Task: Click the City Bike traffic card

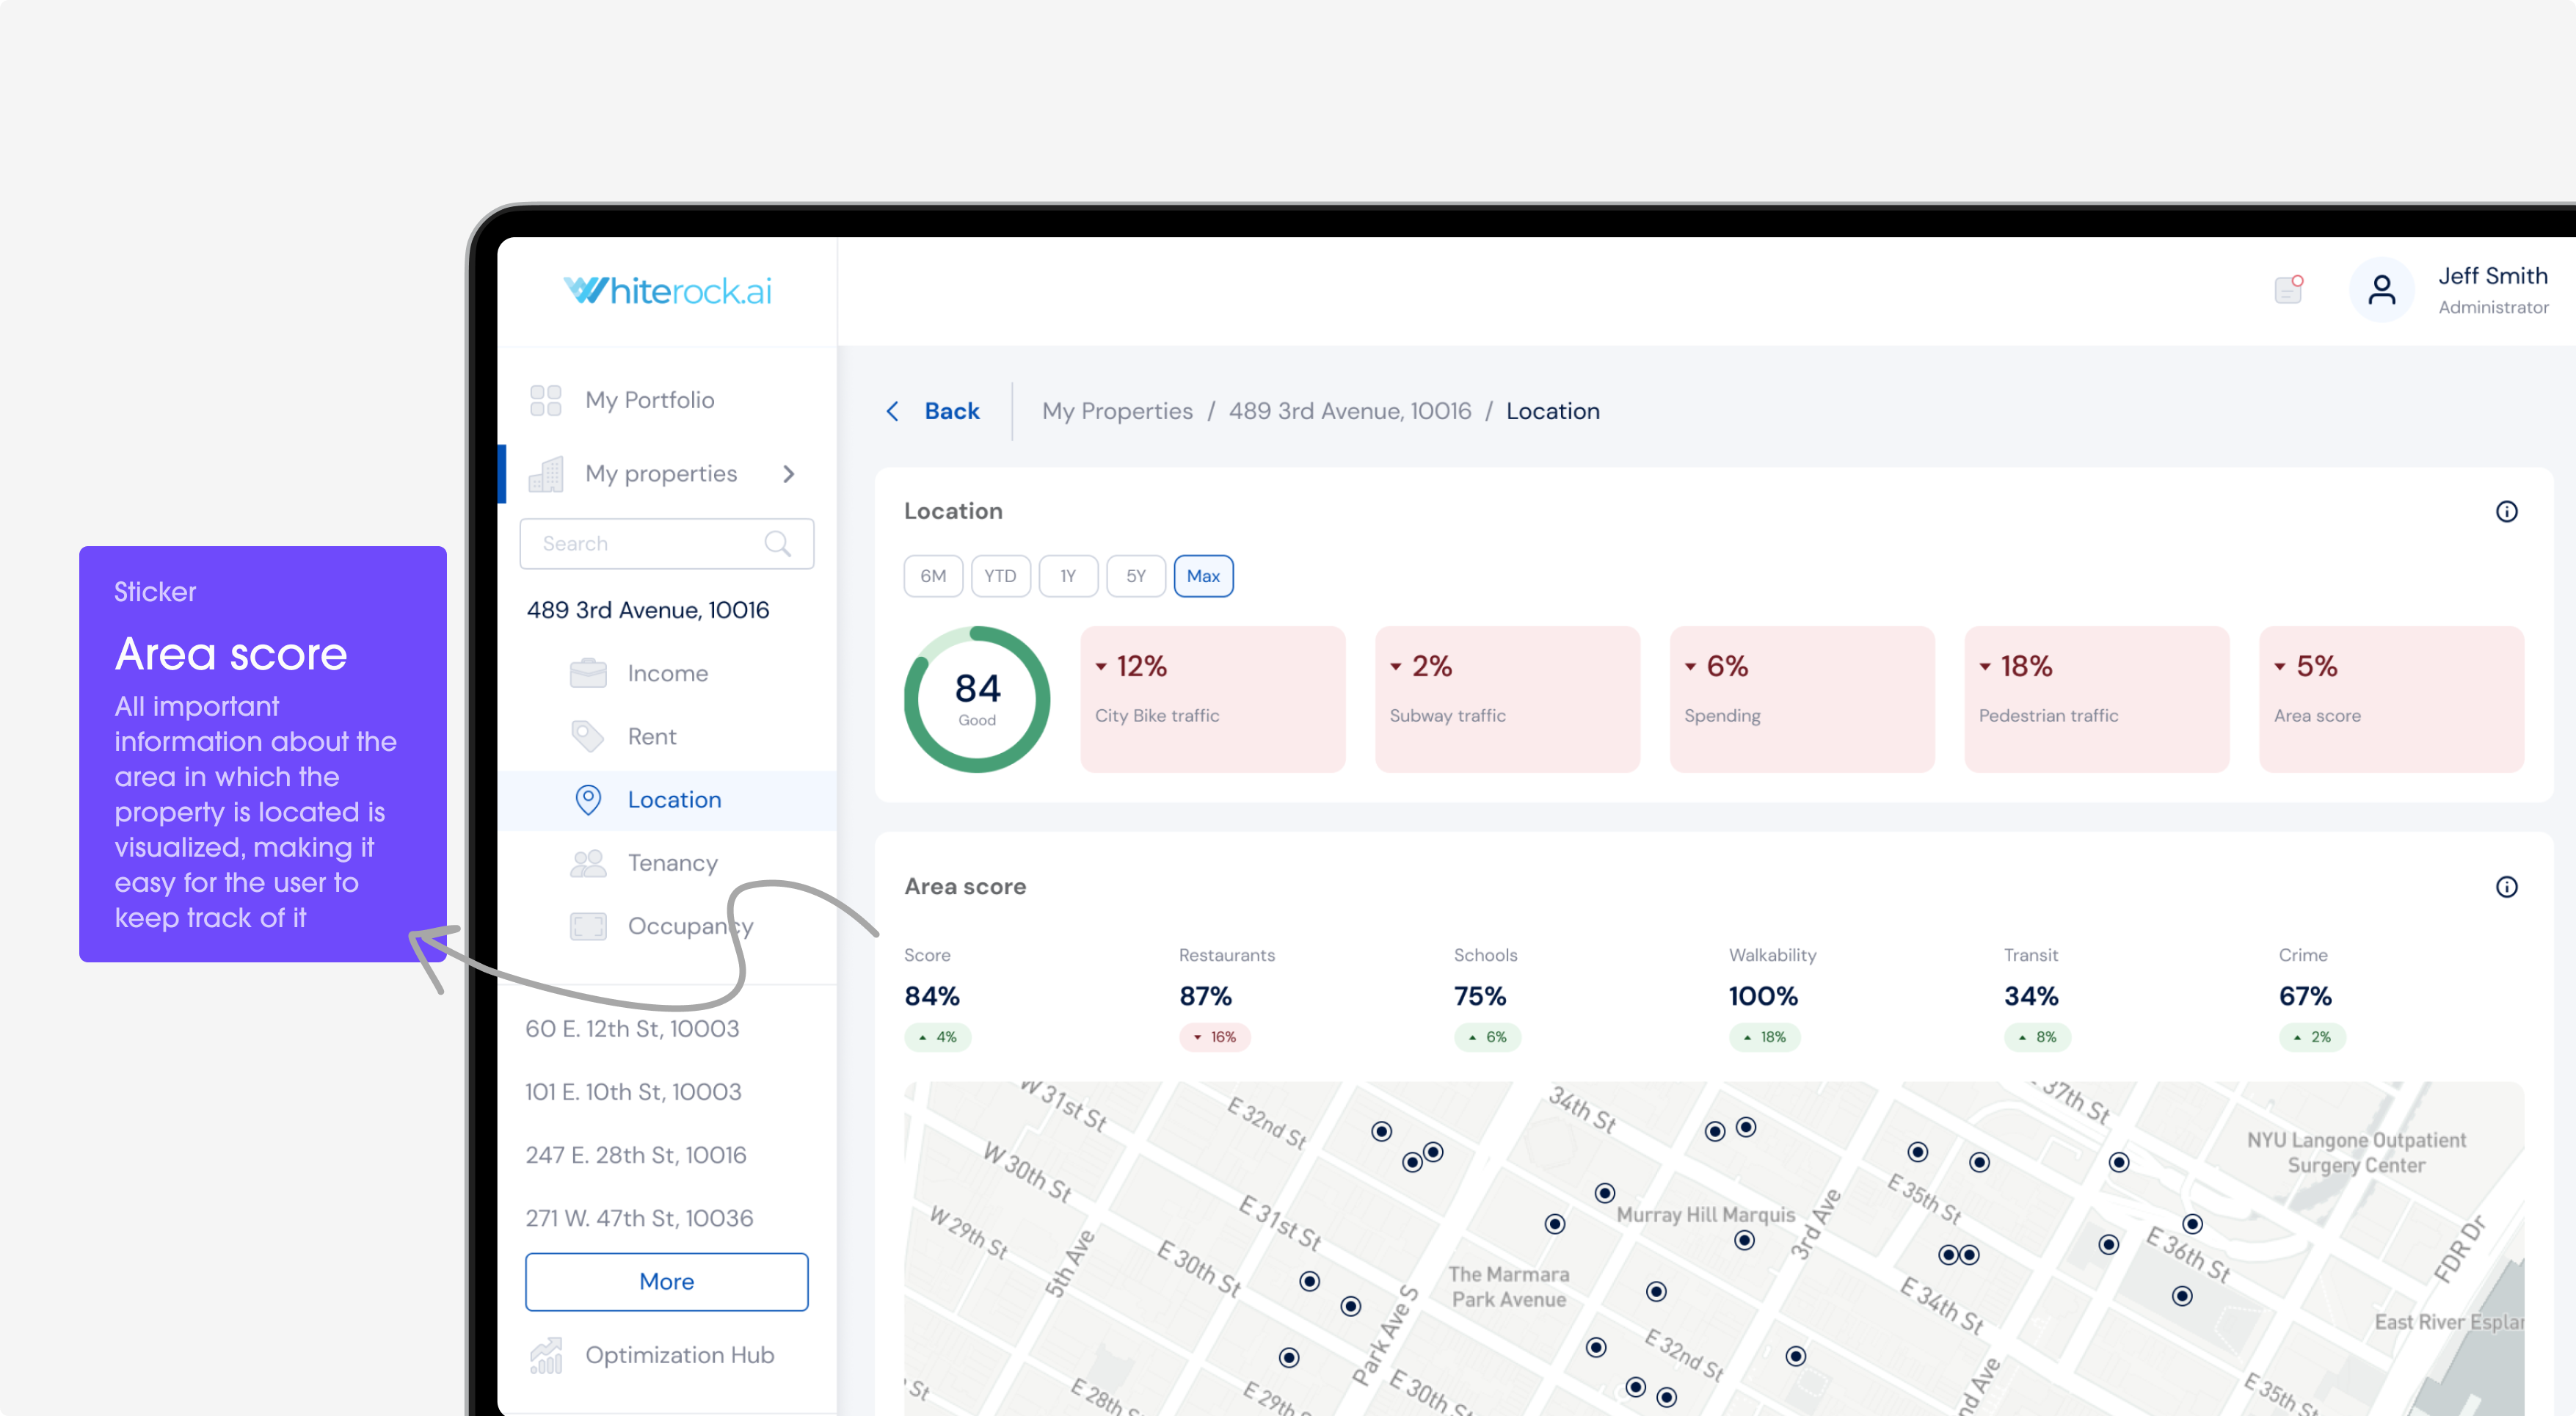Action: 1213,699
